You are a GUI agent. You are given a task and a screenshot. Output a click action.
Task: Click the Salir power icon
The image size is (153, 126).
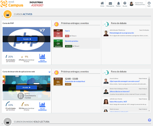[149, 3]
